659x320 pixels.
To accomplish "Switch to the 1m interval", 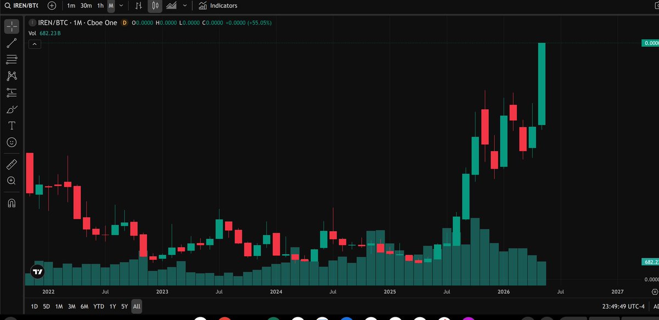I will pyautogui.click(x=71, y=5).
